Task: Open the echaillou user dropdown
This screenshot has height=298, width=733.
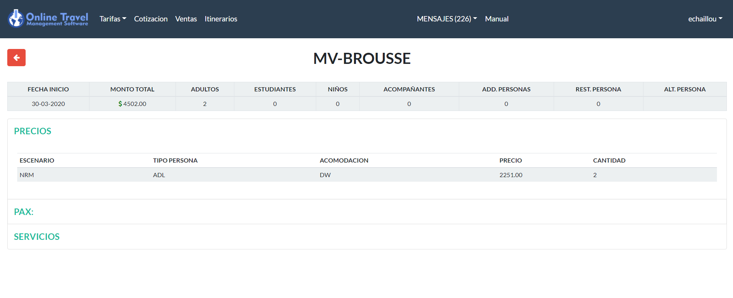Action: [x=705, y=19]
